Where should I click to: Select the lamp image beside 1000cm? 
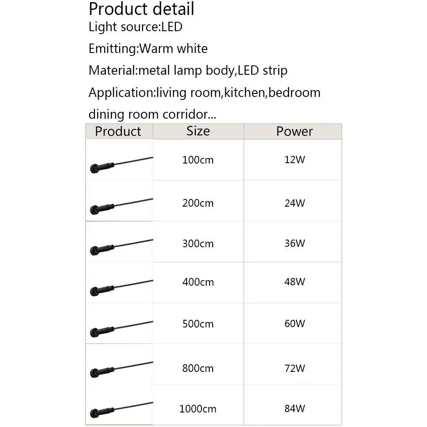(x=120, y=407)
